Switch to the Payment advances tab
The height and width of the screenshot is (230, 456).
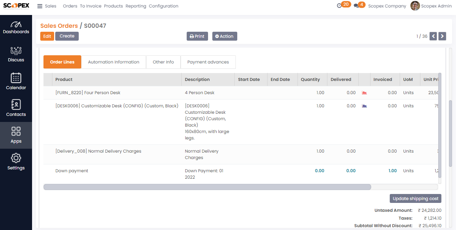[208, 62]
